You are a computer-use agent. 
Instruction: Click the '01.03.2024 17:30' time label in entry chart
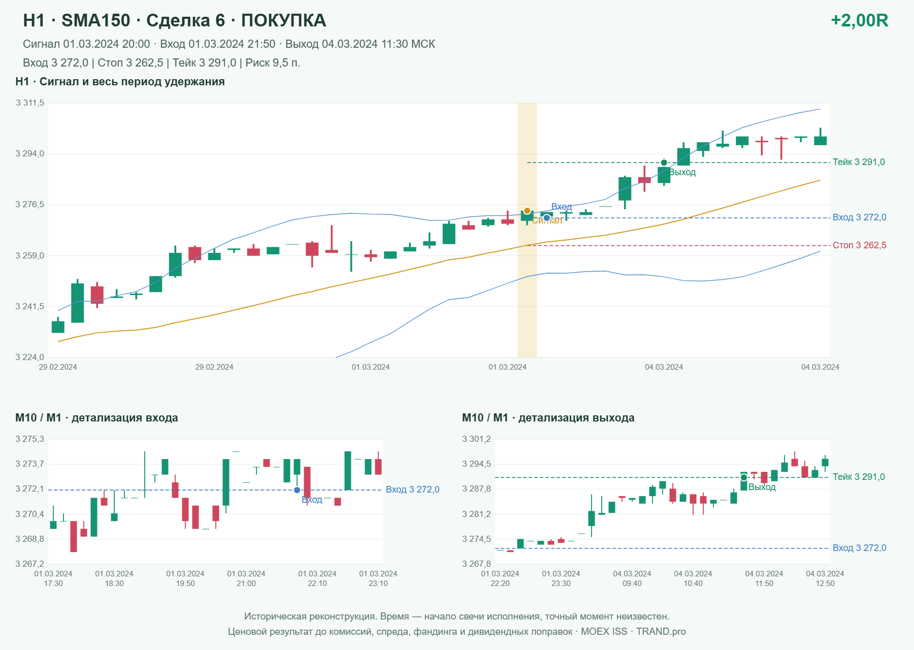click(x=53, y=578)
